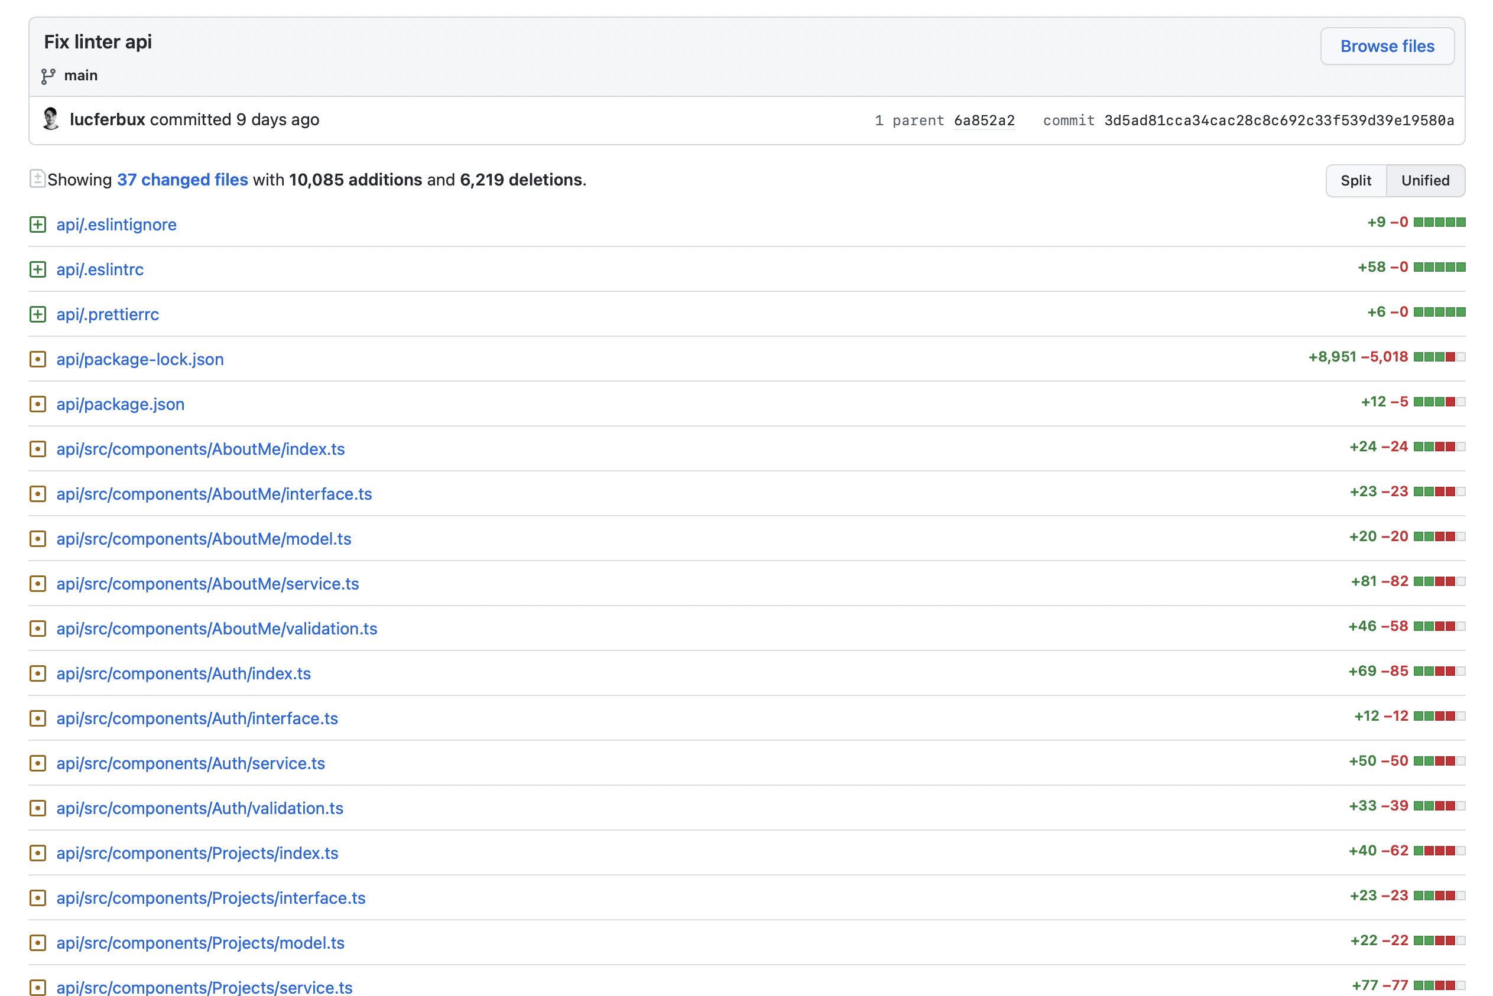Screen dimensions: 1493x996
Task: Jump to api/.prettierrc file diff
Action: pos(108,314)
